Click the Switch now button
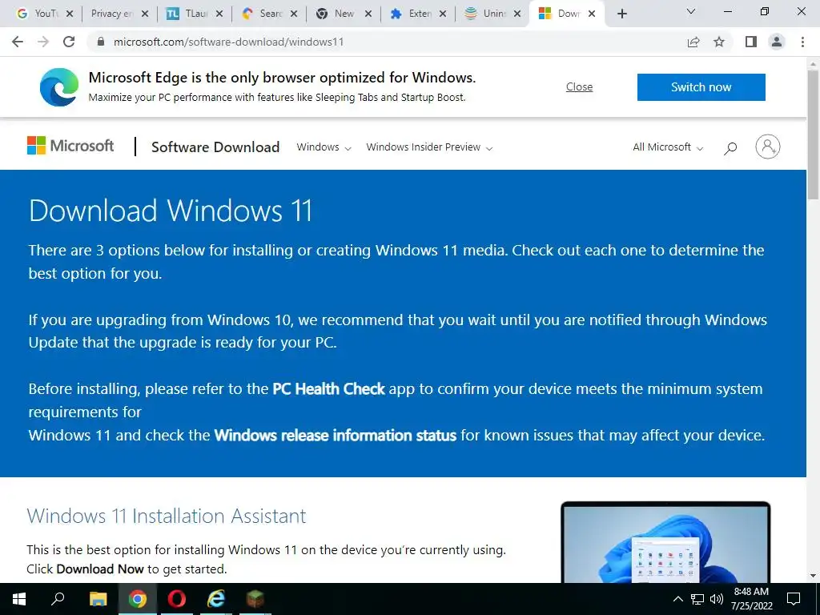The image size is (820, 615). [x=701, y=86]
